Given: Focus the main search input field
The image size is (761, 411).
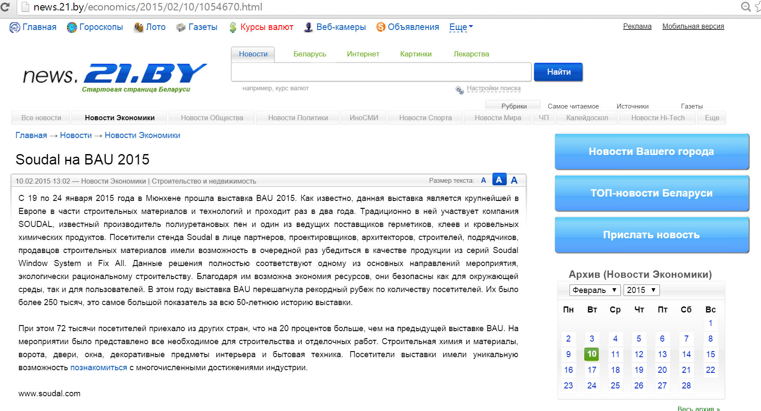Looking at the screenshot, I should (x=381, y=72).
